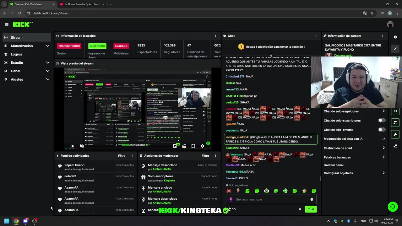Open a new browser tab

pyautogui.click(x=111, y=4)
